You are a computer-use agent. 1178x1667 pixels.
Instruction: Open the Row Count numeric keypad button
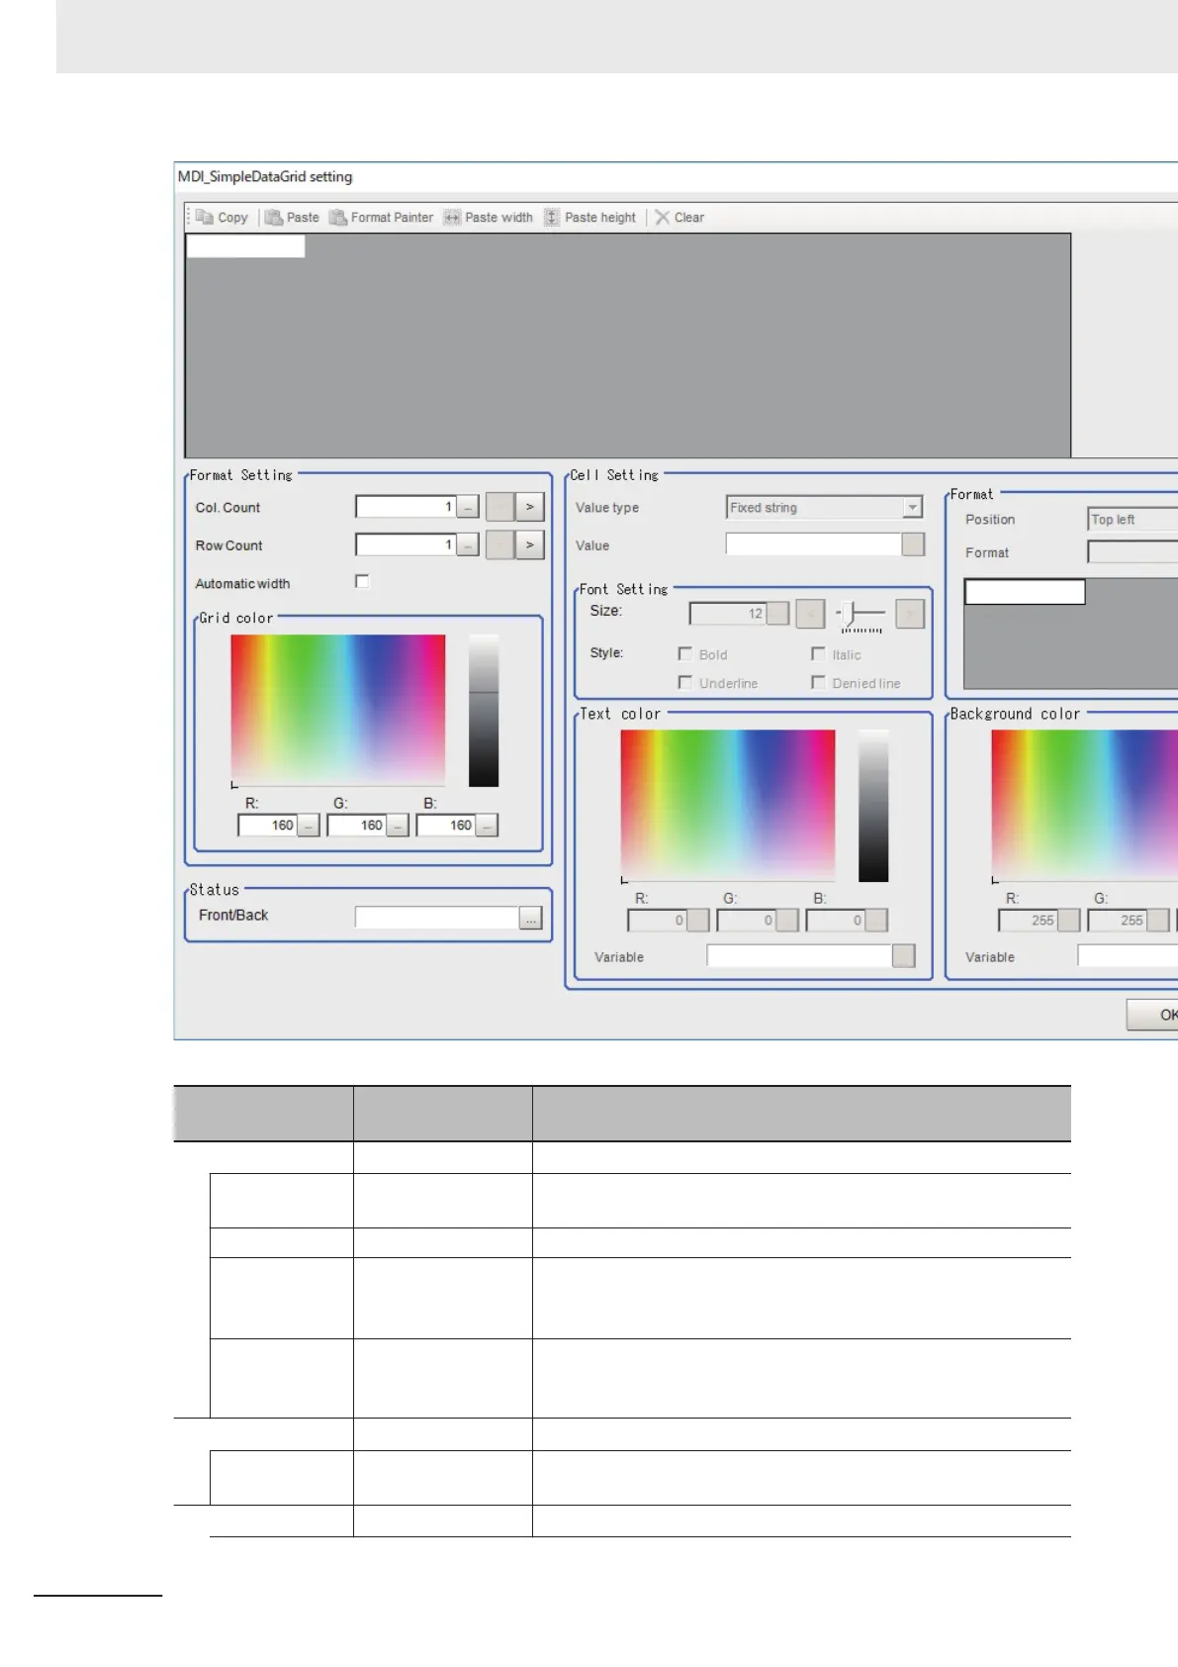[468, 544]
